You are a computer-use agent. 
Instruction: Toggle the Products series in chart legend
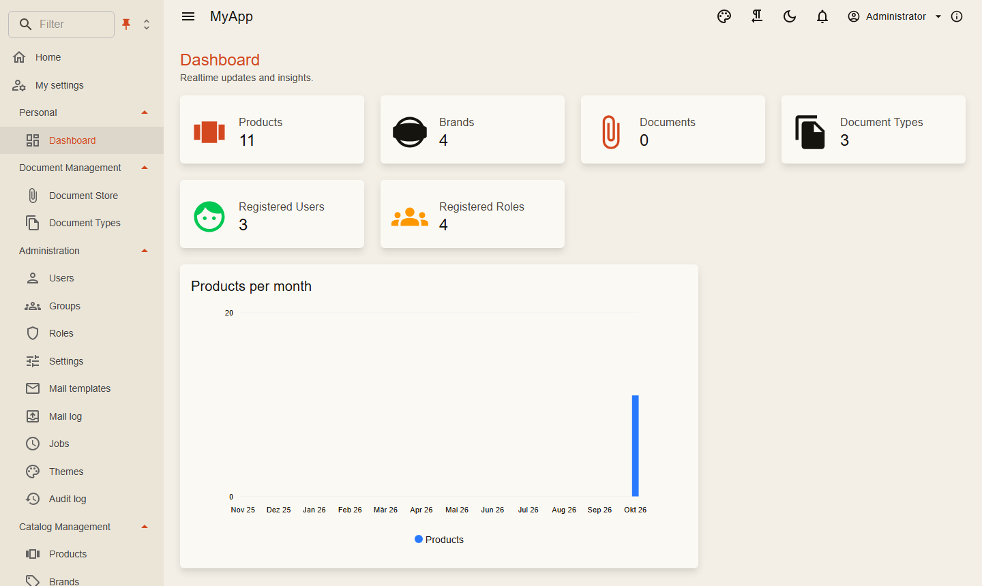pyautogui.click(x=439, y=540)
